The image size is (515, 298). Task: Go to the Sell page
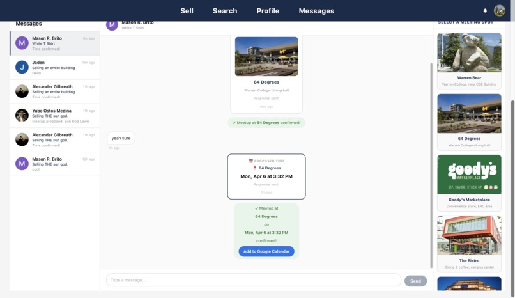tap(187, 11)
